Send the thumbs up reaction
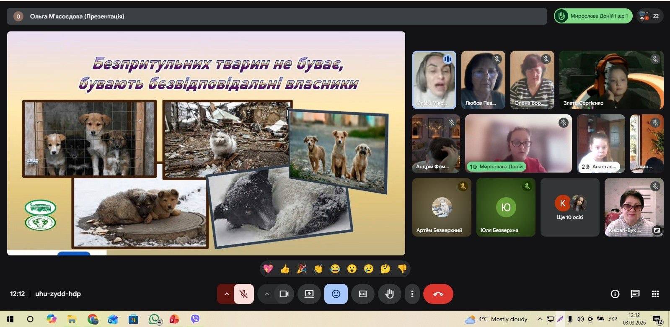The width and height of the screenshot is (670, 327). tap(285, 269)
